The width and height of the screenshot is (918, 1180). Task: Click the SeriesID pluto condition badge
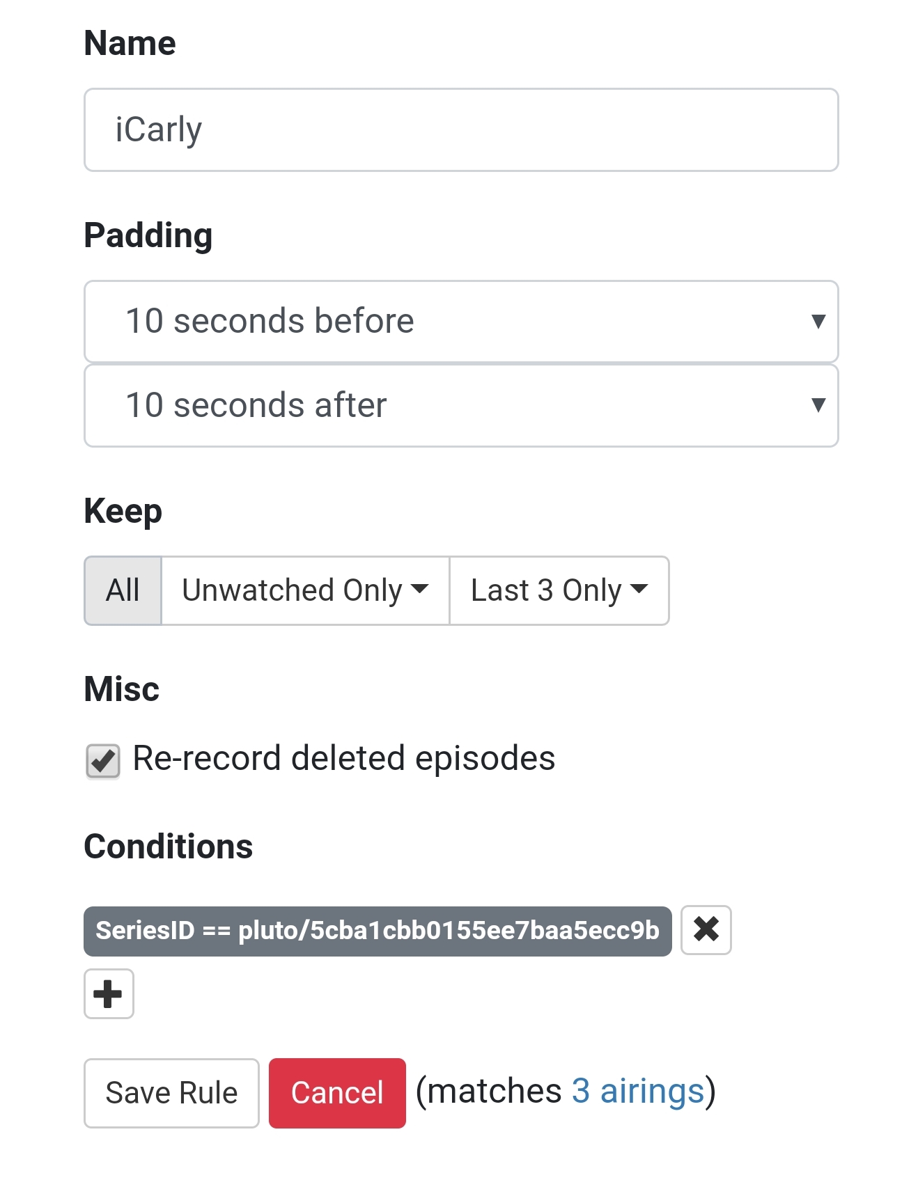377,931
